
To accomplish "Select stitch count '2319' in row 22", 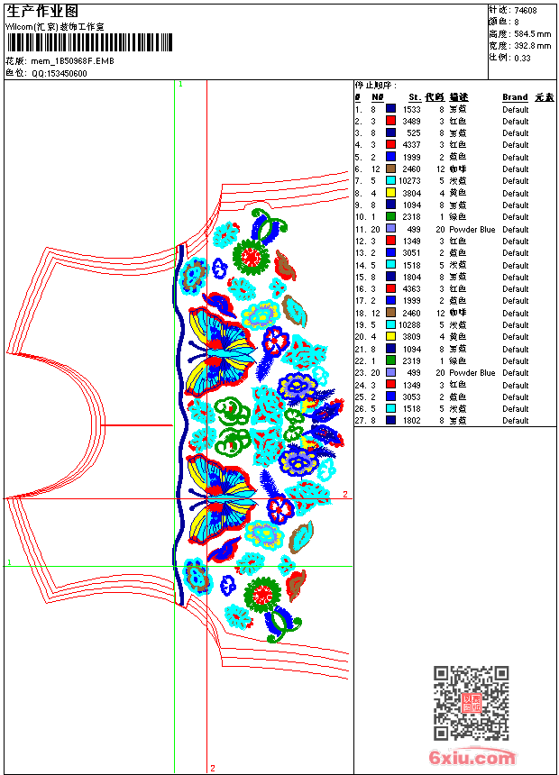I will coord(411,361).
